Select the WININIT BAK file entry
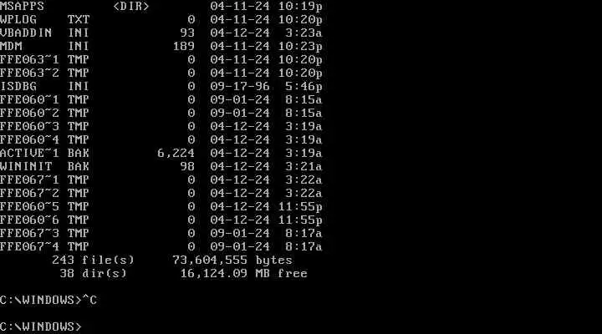602x334 pixels. click(x=161, y=166)
